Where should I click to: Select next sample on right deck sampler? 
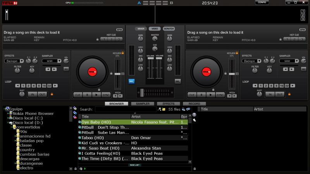pyautogui.click(x=292, y=69)
